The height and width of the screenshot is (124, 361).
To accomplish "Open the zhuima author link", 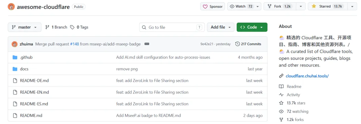I will click(26, 44).
